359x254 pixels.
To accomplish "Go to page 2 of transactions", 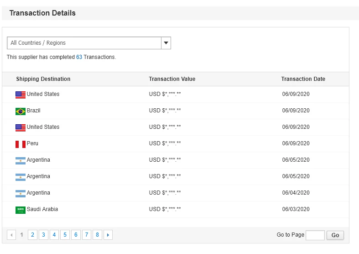I will click(x=32, y=235).
